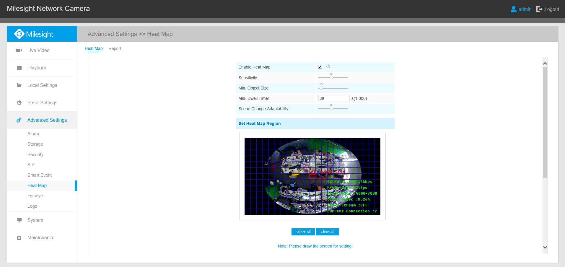The height and width of the screenshot is (267, 565).
Task: Click the Advanced Settings >> Heat Map breadcrumb
Action: pyautogui.click(x=130, y=34)
